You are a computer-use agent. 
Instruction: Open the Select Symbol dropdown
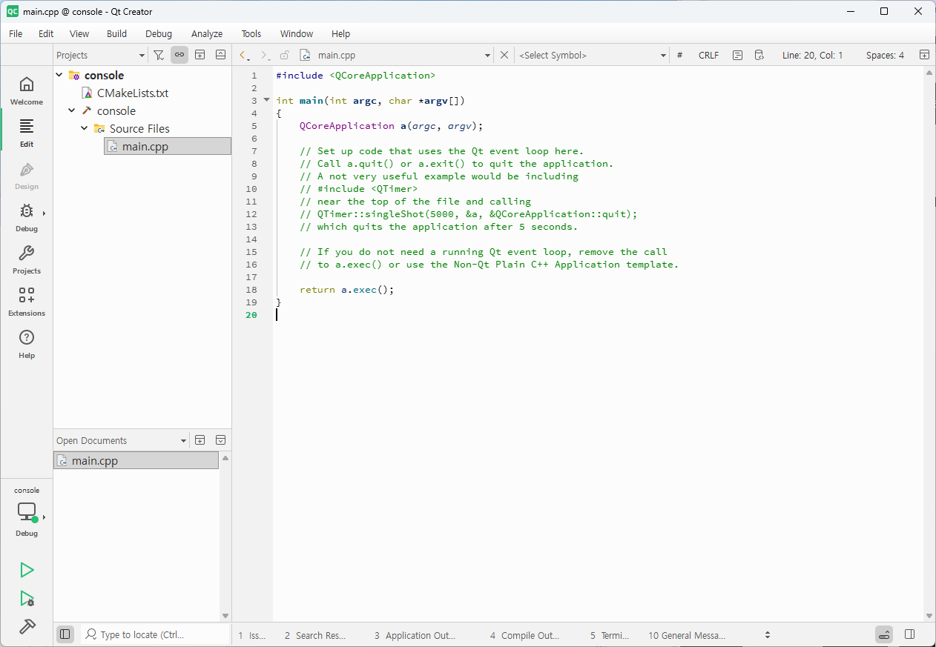click(592, 55)
